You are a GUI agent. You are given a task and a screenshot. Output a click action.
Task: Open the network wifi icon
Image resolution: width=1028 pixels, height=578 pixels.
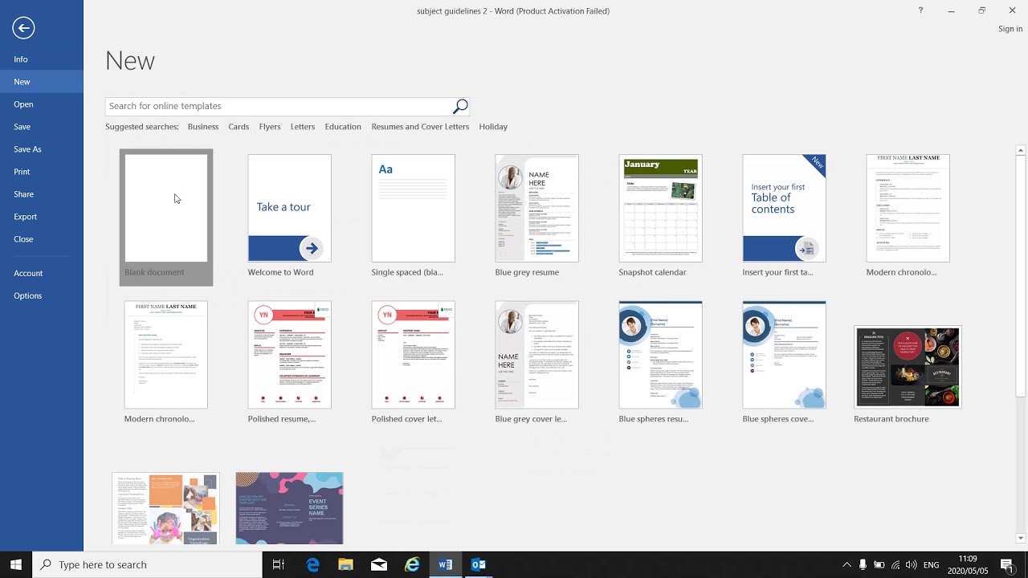895,564
